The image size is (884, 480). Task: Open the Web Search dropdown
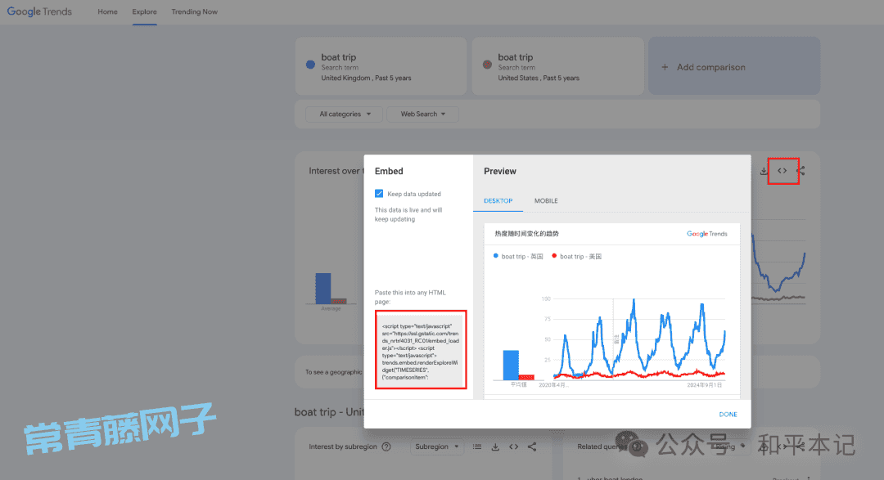click(422, 114)
